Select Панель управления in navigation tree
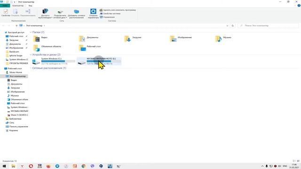 pyautogui.click(x=18, y=126)
